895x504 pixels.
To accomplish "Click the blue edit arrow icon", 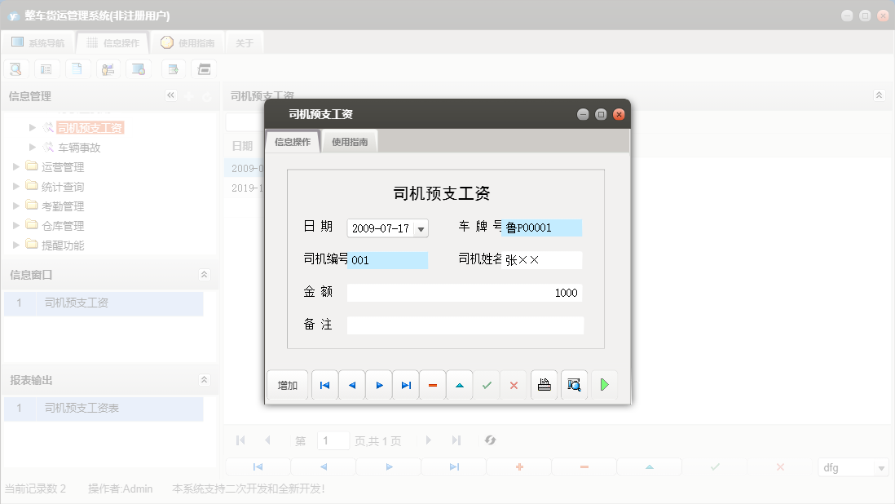I will click(459, 384).
